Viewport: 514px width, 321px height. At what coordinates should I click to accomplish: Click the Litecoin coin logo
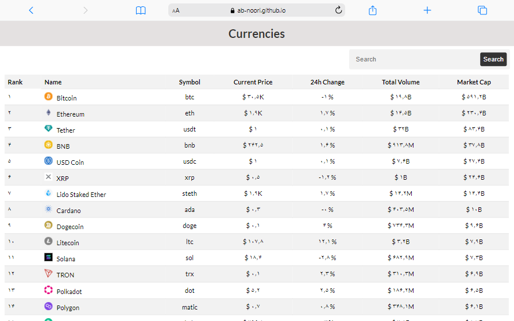tap(48, 241)
